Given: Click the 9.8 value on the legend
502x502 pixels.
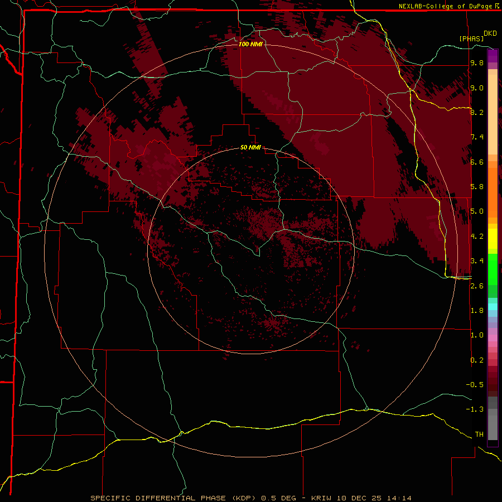Looking at the screenshot, I should (477, 62).
